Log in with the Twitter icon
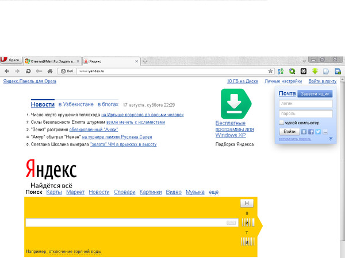Viewport: 345px width, 258px height. [318, 132]
